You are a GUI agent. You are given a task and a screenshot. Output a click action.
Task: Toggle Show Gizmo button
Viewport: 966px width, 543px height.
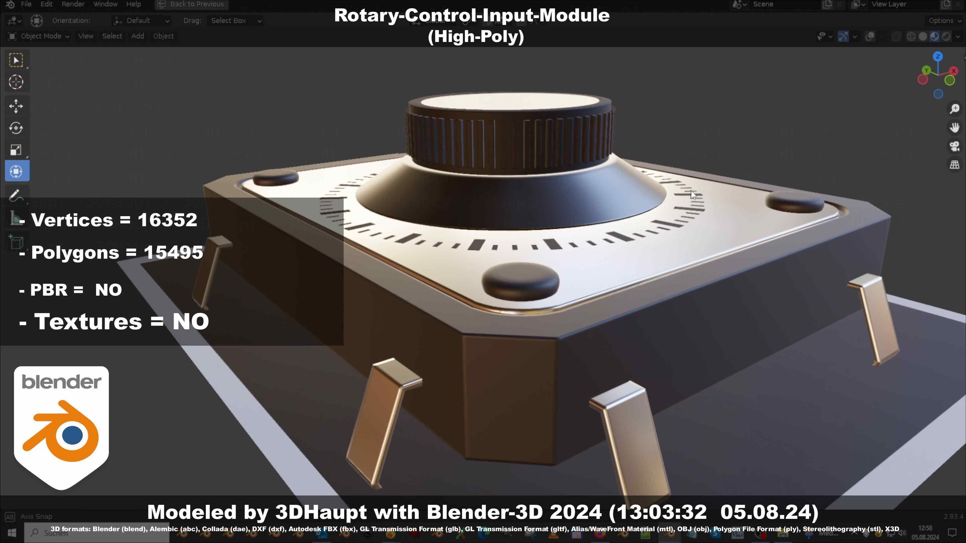click(x=843, y=36)
